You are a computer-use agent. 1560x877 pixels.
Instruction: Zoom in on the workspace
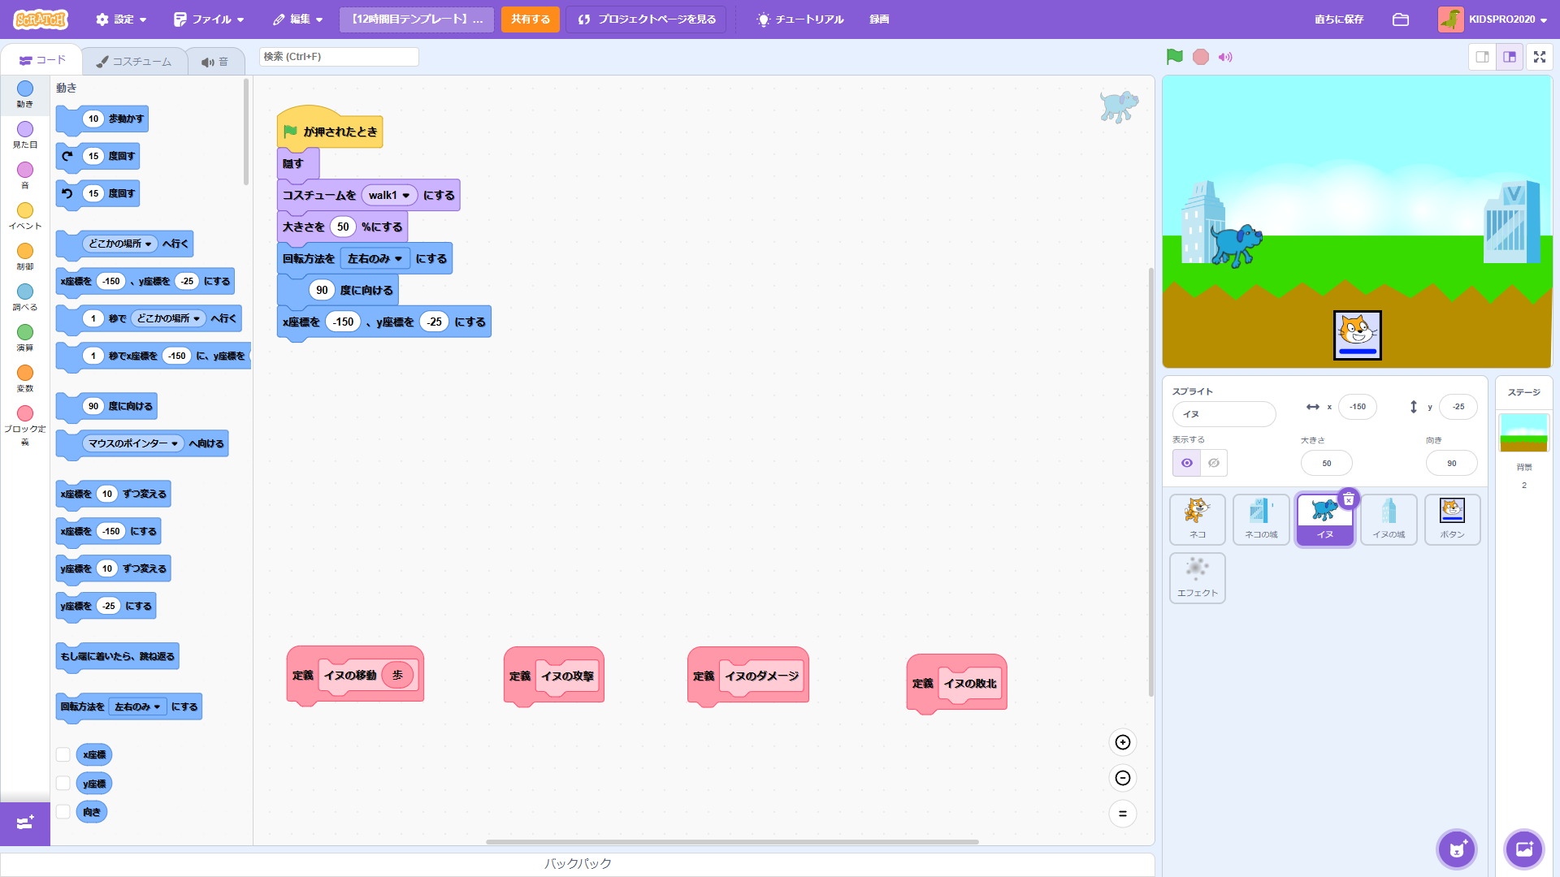pyautogui.click(x=1122, y=742)
